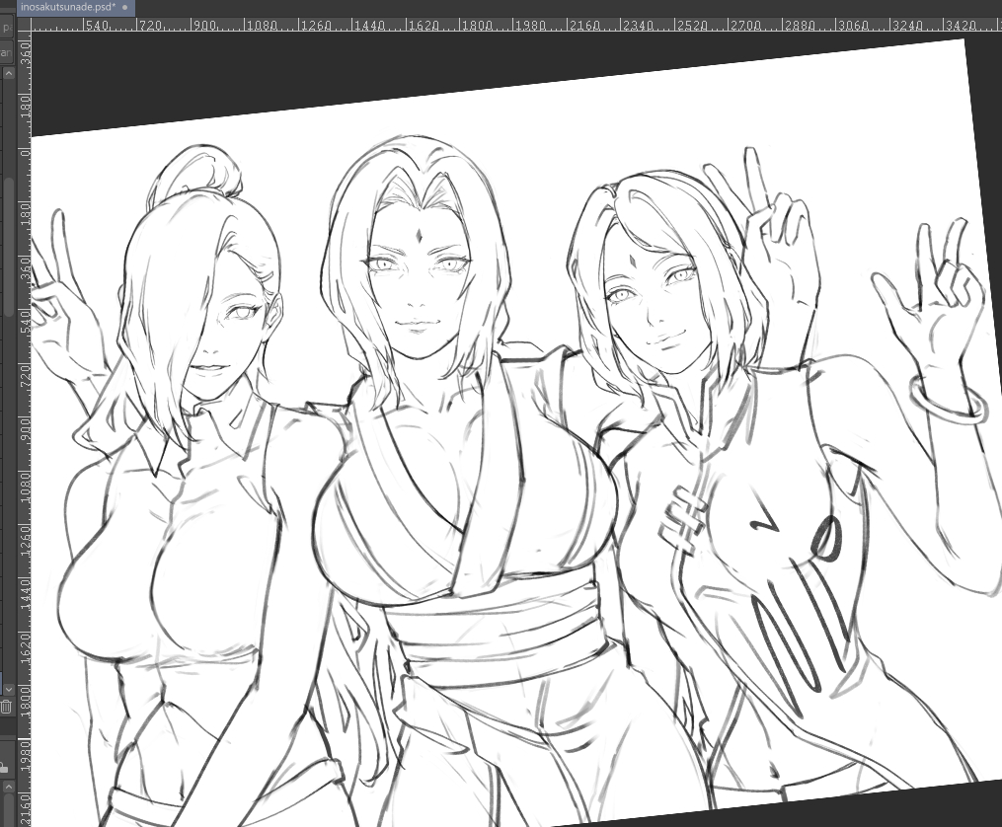
Task: Toggle the lock icon in the bottom-left panel
Action: click(4, 765)
